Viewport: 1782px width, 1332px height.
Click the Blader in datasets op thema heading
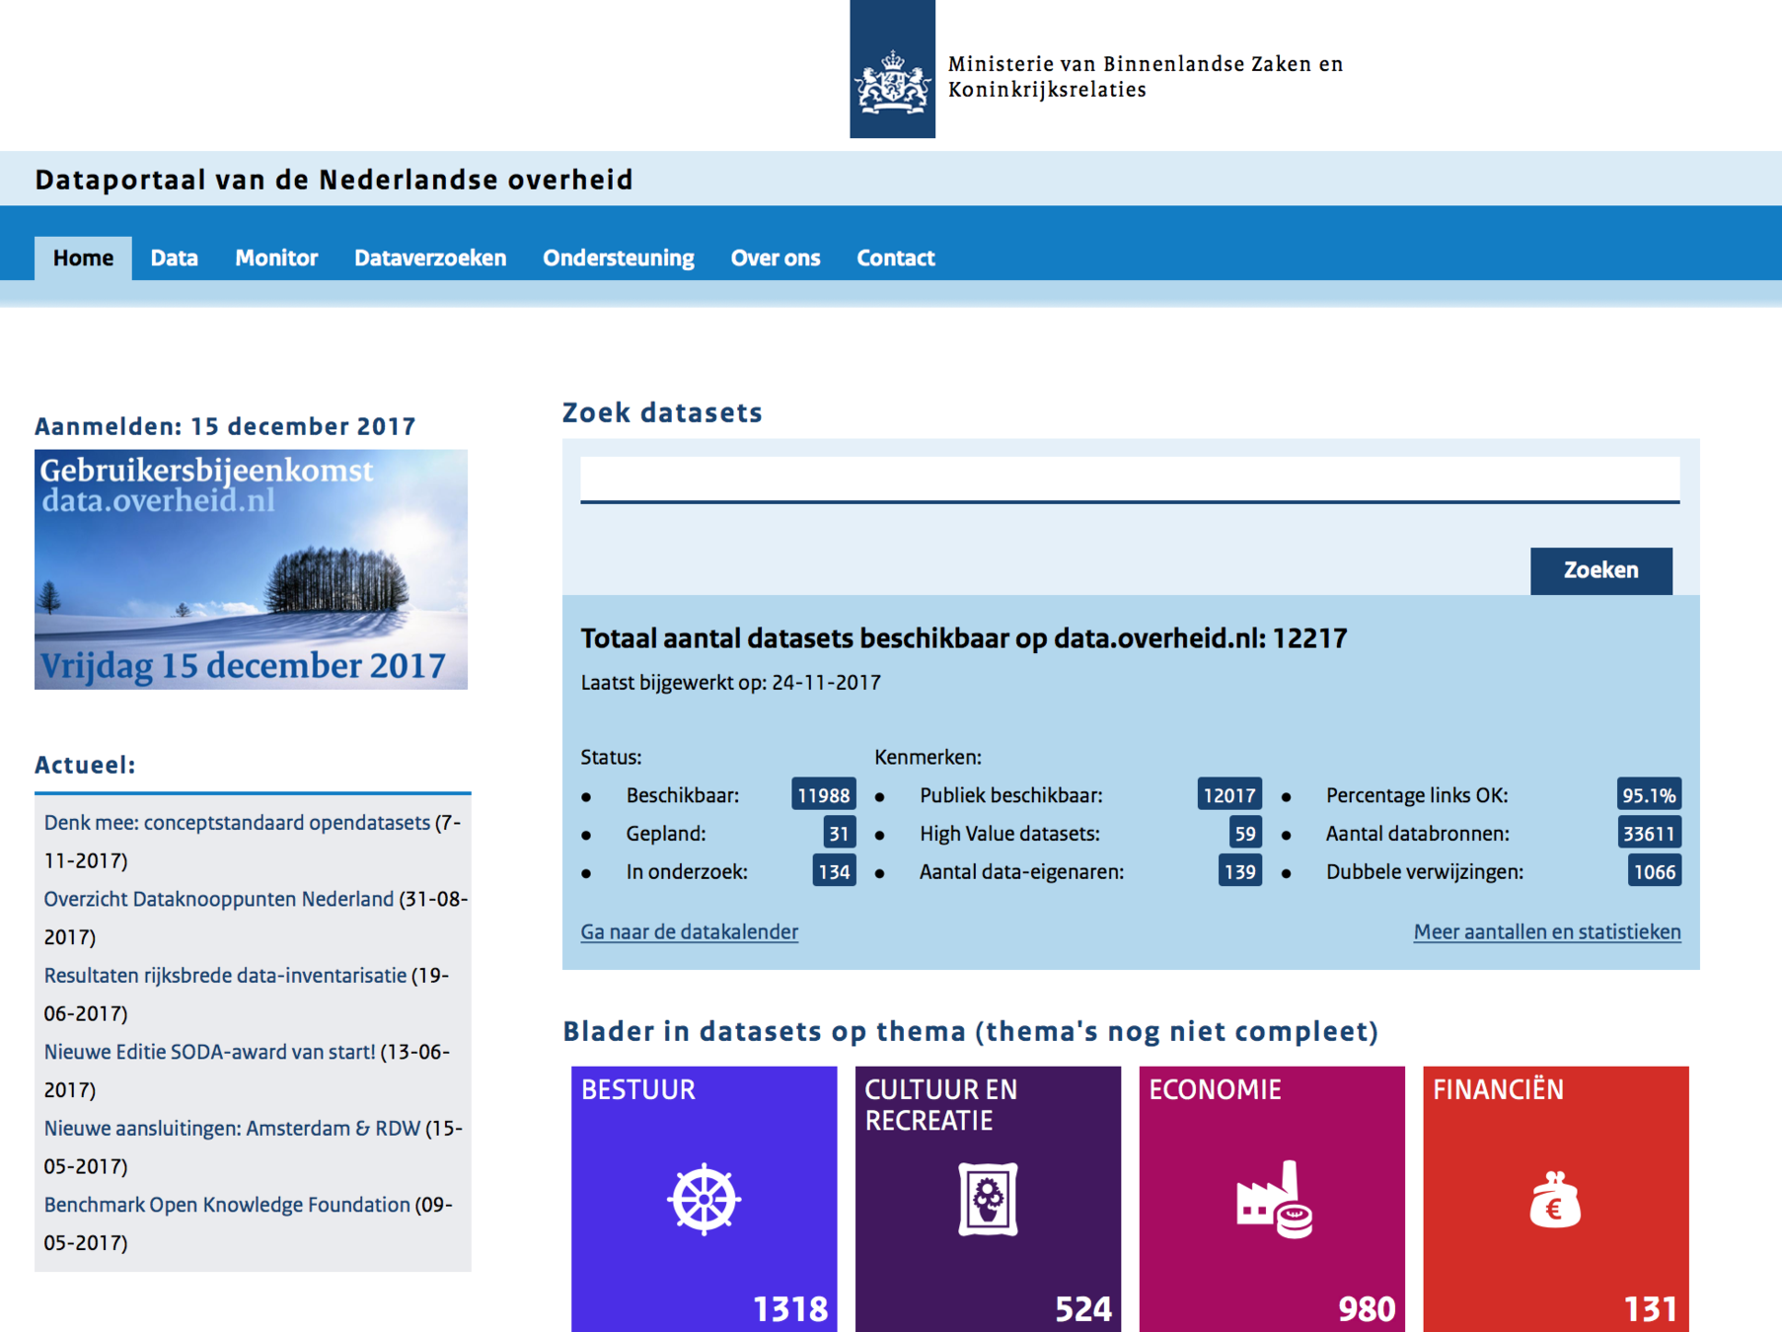(x=970, y=1031)
